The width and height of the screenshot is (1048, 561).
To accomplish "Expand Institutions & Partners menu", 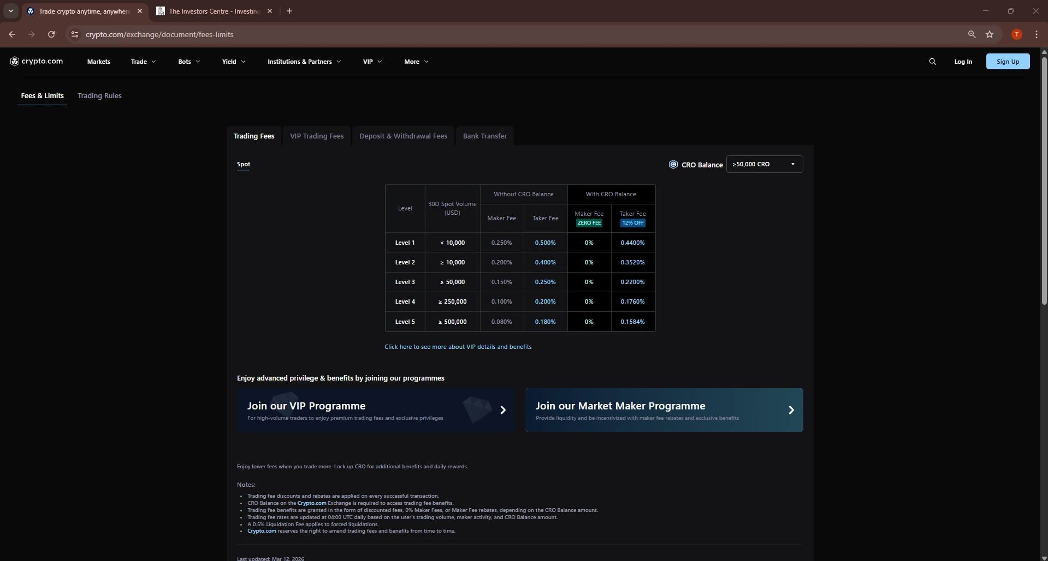I will tap(304, 62).
